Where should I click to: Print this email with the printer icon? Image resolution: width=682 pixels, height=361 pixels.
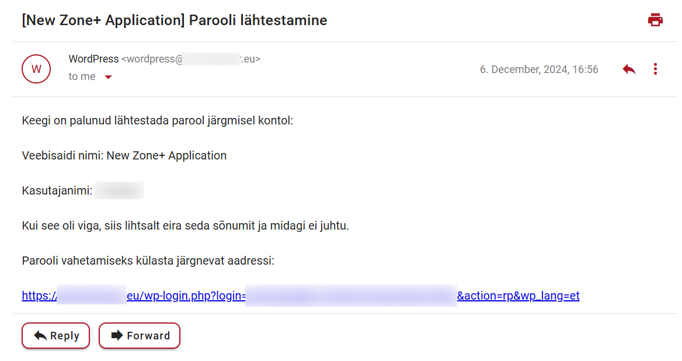click(x=655, y=20)
